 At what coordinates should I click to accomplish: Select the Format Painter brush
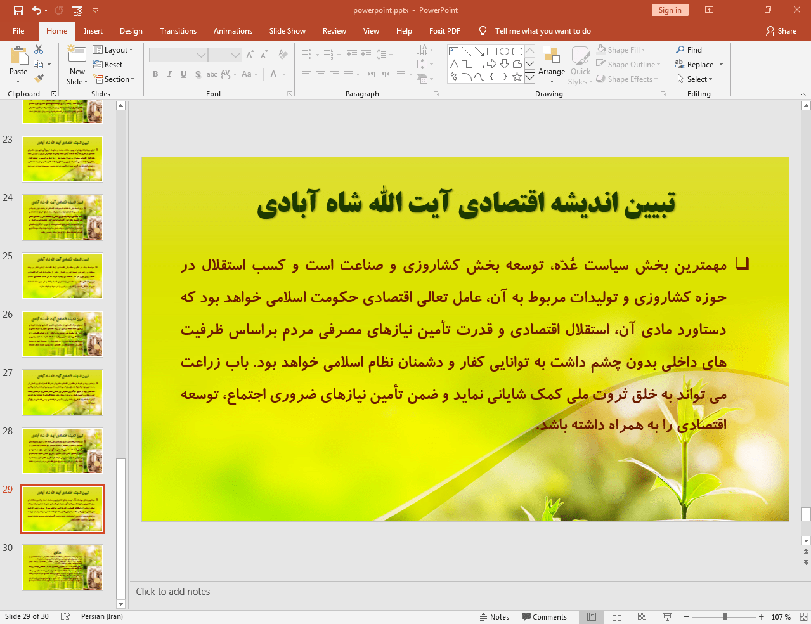[x=39, y=79]
